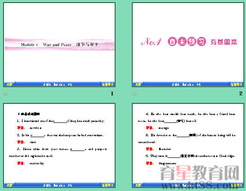Click the animation star icon under slide 1
Viewport: 246px width, 191px height.
pos(6,94)
